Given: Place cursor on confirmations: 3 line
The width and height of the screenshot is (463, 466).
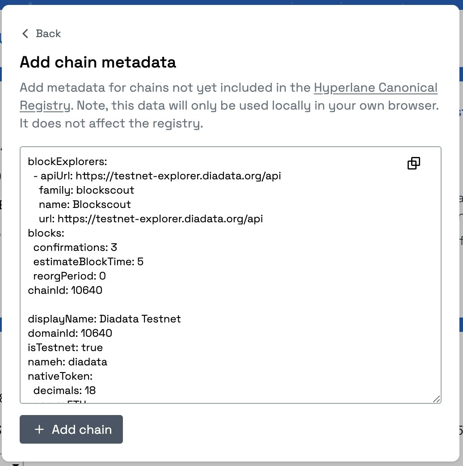Looking at the screenshot, I should [x=75, y=247].
